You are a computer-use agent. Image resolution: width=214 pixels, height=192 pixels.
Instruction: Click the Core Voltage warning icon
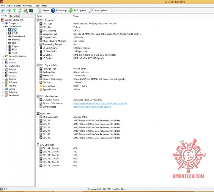(41, 86)
